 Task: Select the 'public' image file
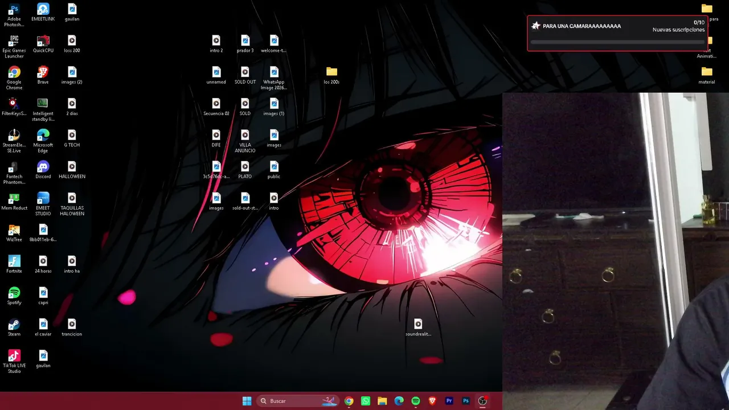click(x=274, y=170)
